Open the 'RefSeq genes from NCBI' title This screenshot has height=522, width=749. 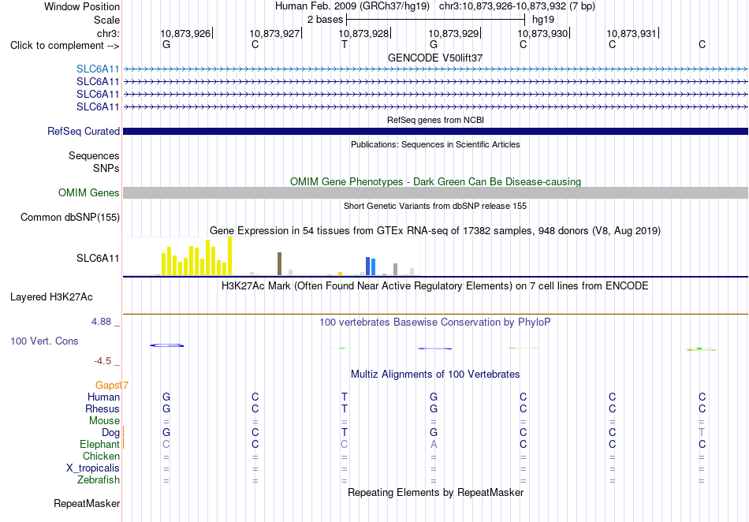(x=435, y=120)
